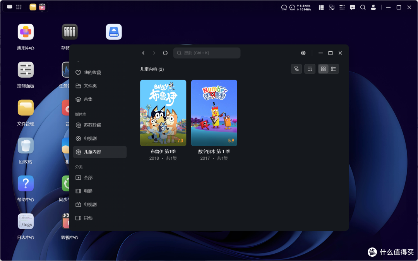Click the 数字积木 第 1 季 title
The width and height of the screenshot is (418, 261).
[x=214, y=152]
